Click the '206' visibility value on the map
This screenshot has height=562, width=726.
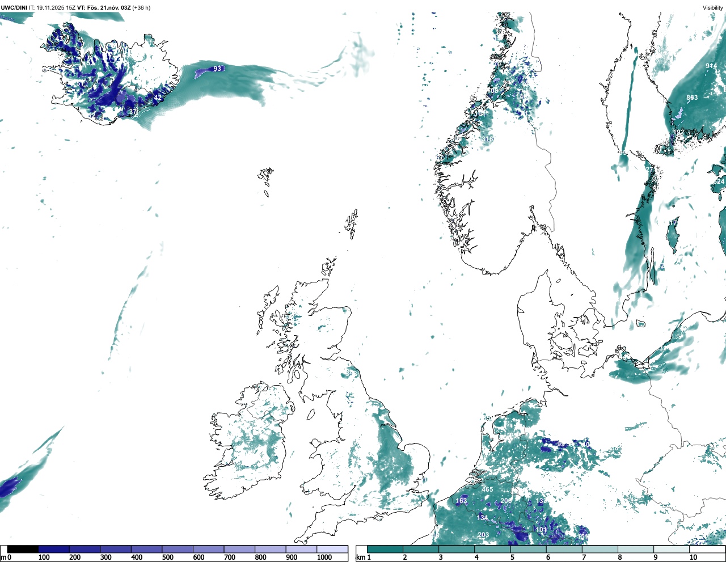(506, 501)
